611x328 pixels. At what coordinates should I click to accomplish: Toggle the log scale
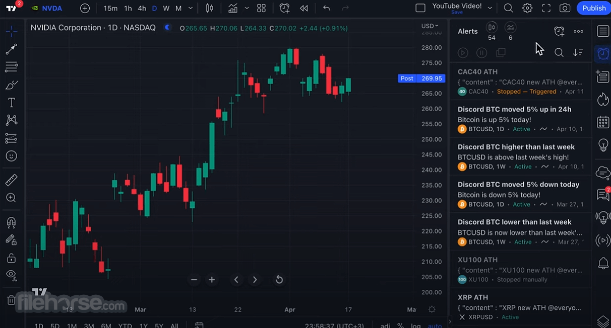(x=415, y=325)
